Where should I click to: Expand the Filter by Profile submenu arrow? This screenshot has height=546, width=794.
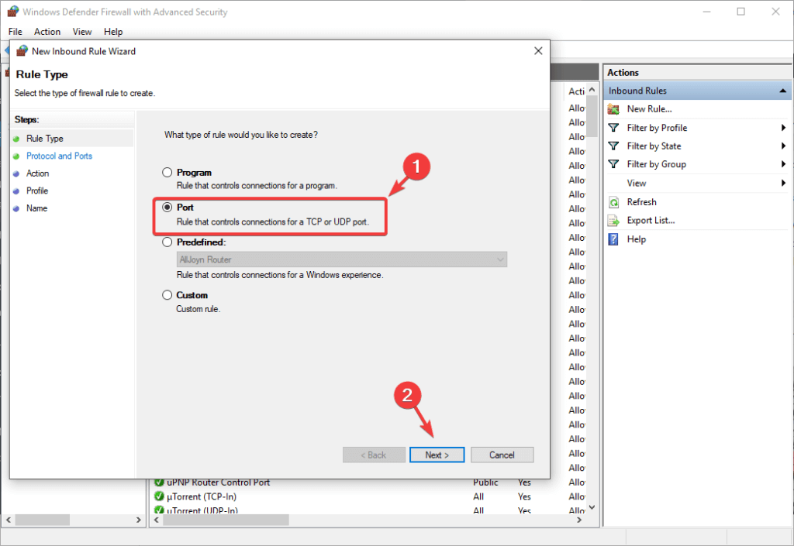[783, 128]
